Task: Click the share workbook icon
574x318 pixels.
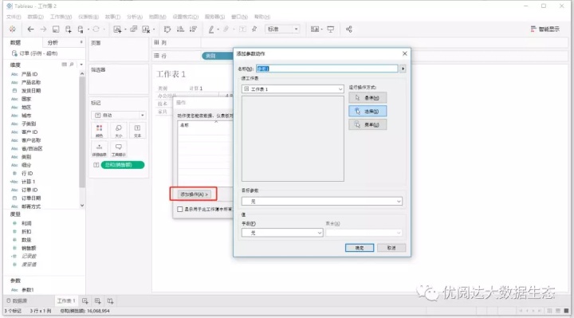Action: [x=349, y=29]
